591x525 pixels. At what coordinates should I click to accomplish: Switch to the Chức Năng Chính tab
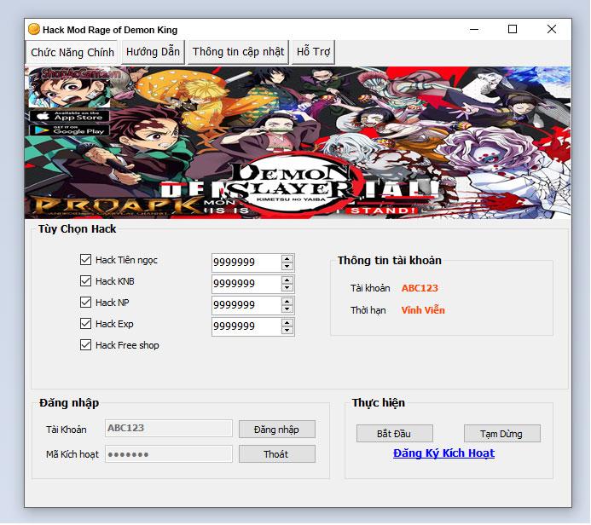click(x=72, y=52)
